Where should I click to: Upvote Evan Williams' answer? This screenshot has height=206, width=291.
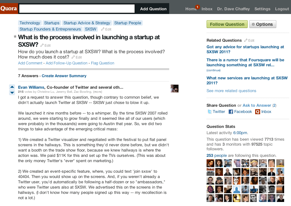(12, 87)
